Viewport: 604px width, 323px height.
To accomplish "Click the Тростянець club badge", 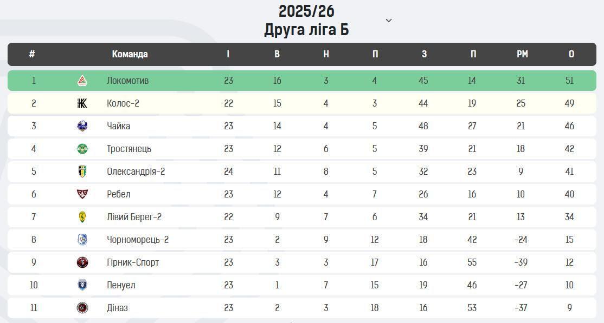I will (82, 149).
